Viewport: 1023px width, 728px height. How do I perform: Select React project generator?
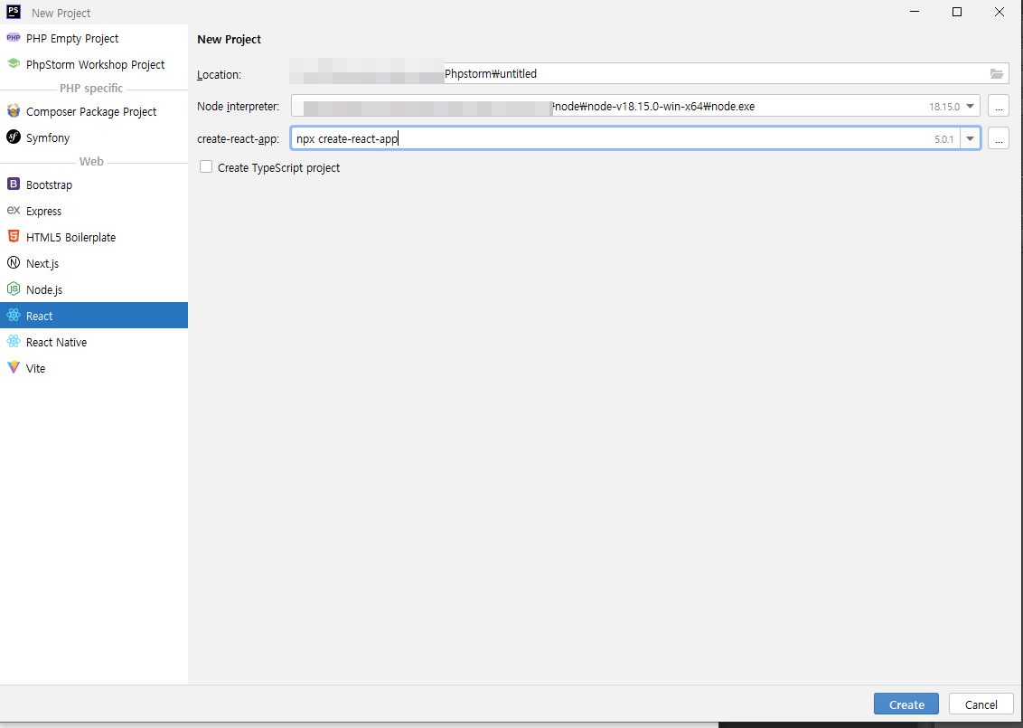pyautogui.click(x=94, y=316)
